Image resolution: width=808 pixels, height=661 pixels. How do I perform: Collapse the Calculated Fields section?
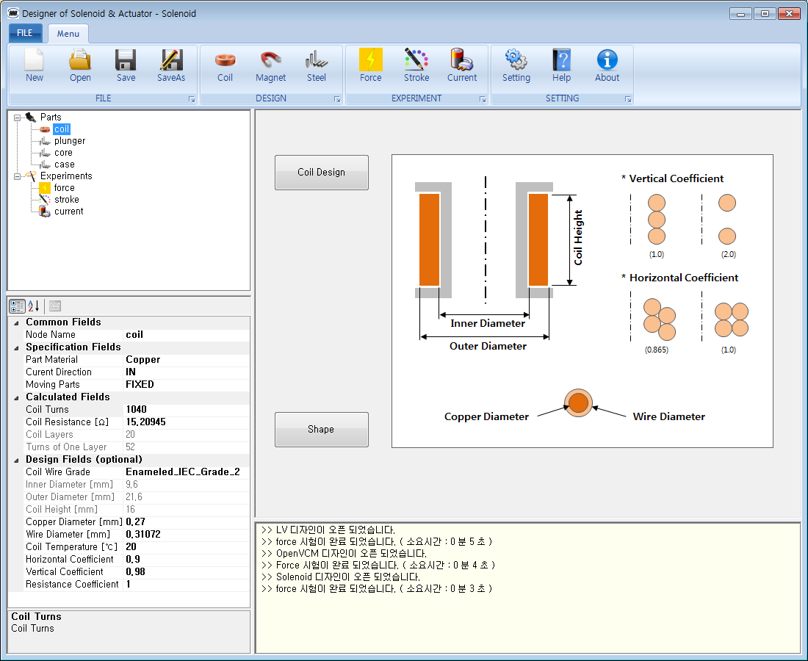click(x=16, y=398)
